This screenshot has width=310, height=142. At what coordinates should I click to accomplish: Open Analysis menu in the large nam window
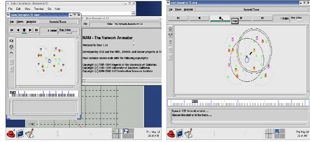click(x=189, y=9)
